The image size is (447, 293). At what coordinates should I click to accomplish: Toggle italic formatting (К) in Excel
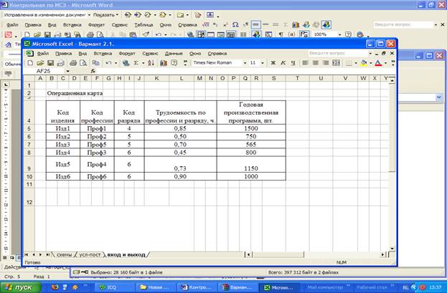tap(283, 63)
